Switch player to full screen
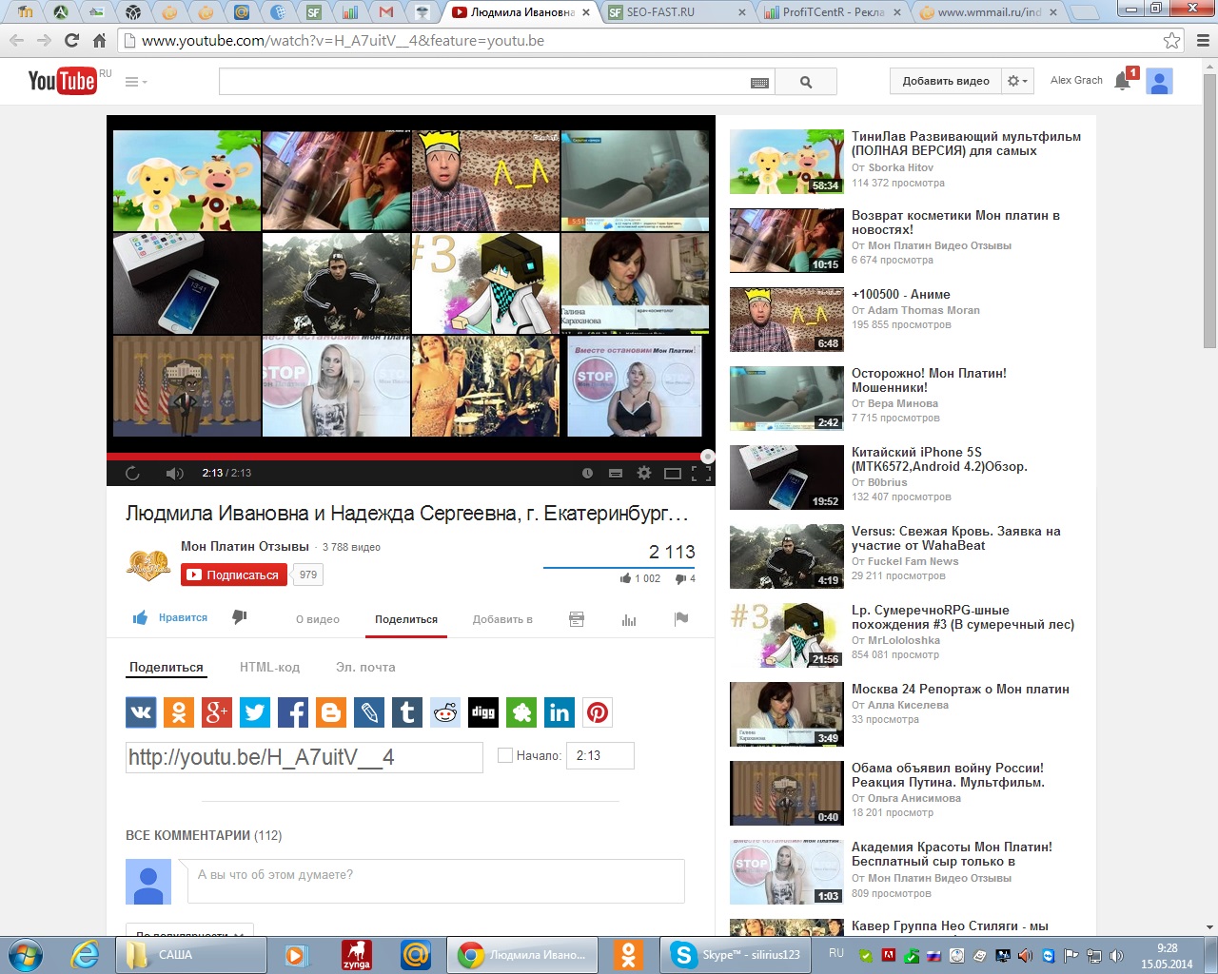 pos(701,473)
